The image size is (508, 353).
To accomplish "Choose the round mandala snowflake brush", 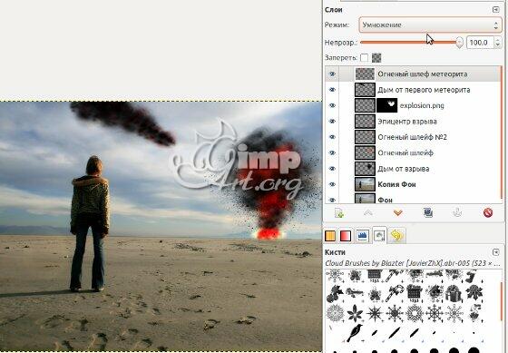I will click(x=335, y=313).
